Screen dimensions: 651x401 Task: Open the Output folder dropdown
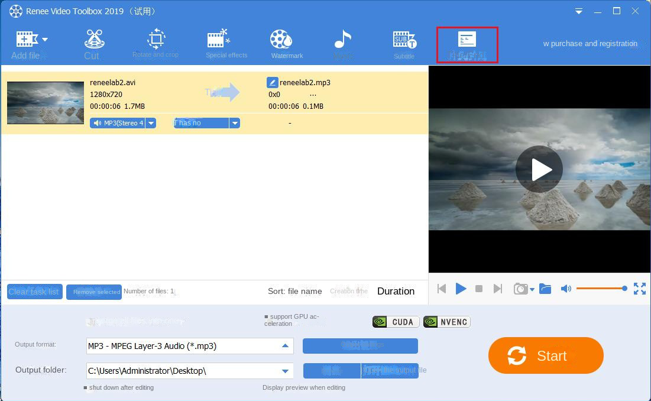pos(286,370)
